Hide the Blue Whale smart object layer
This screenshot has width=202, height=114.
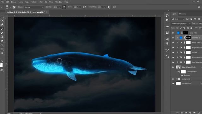click(173, 67)
